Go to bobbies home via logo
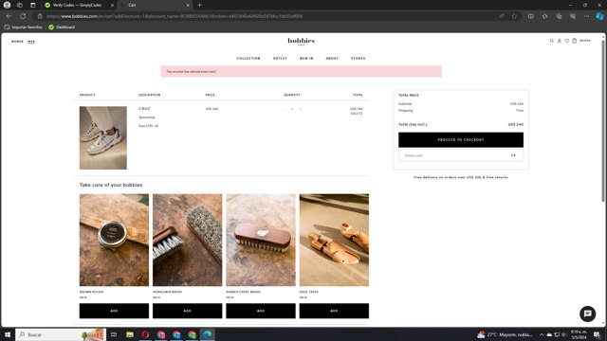The height and width of the screenshot is (341, 607). [302, 41]
